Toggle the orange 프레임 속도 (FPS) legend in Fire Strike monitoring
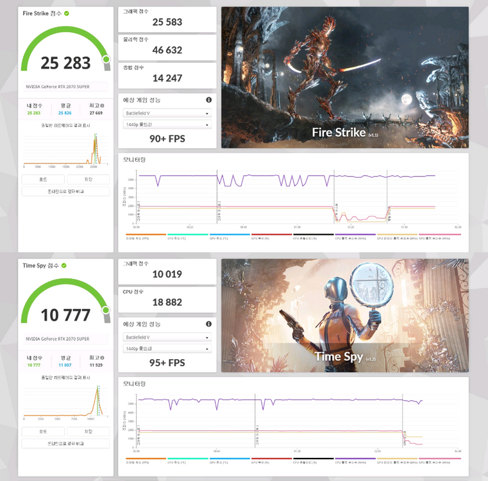The height and width of the screenshot is (481, 488). 146,236
